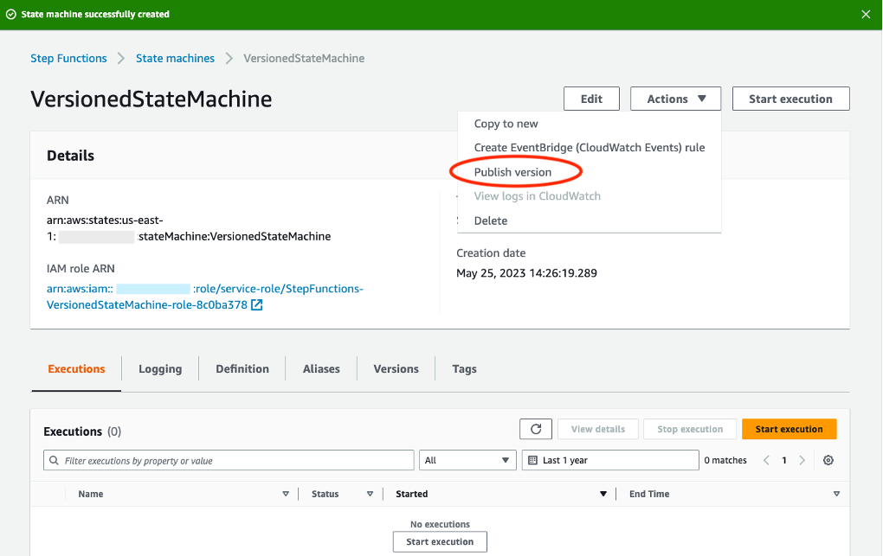
Task: Click the Stop execution button
Action: click(x=690, y=429)
